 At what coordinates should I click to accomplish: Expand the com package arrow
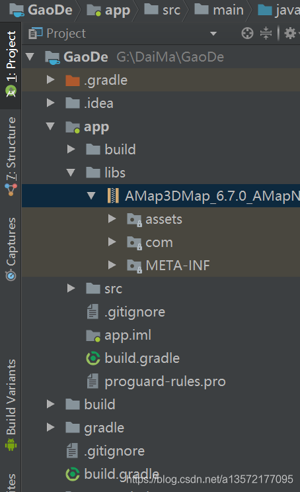pos(112,242)
